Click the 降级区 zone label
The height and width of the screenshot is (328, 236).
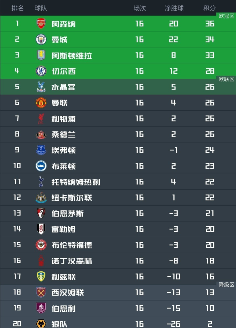[x=227, y=285]
